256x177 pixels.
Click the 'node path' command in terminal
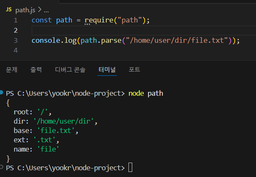tap(146, 94)
